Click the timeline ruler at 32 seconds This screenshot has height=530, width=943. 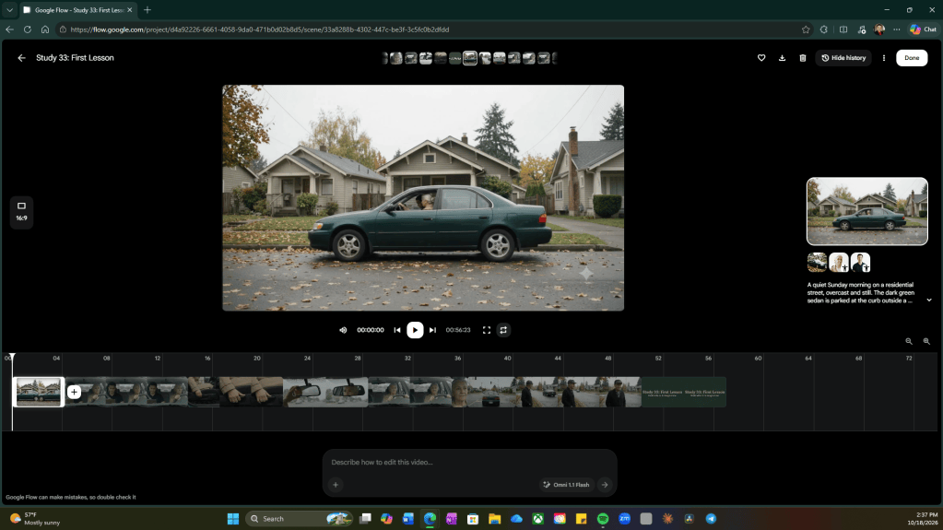click(x=407, y=358)
